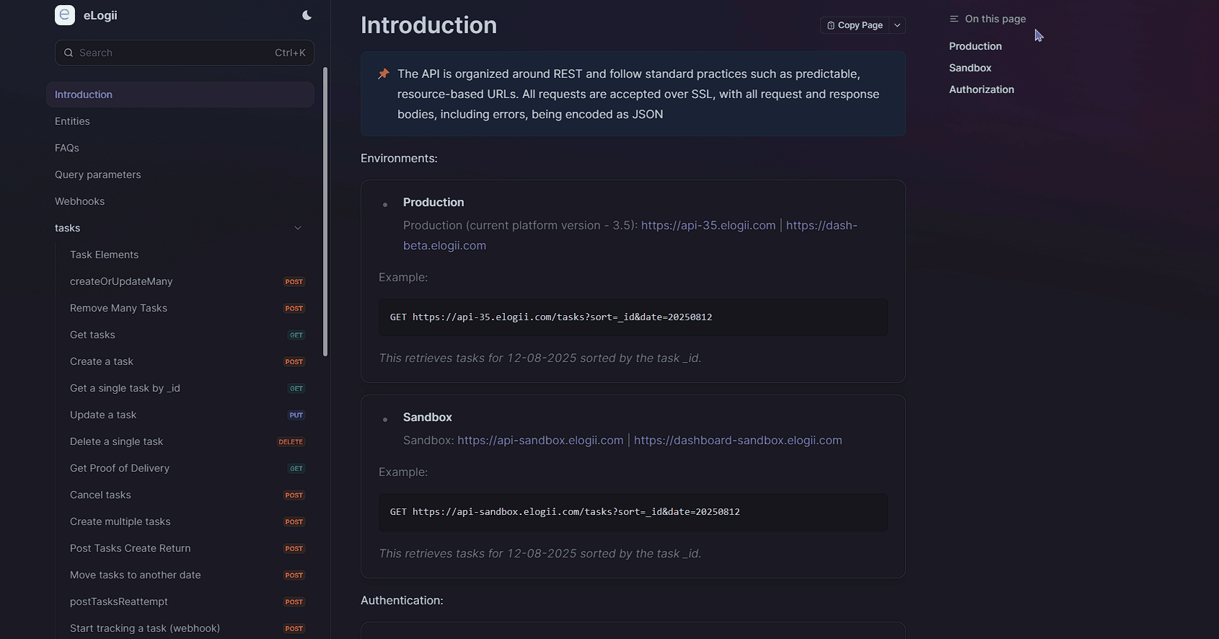Open Create multiple tasks endpoint
The image size is (1219, 639).
(x=120, y=521)
